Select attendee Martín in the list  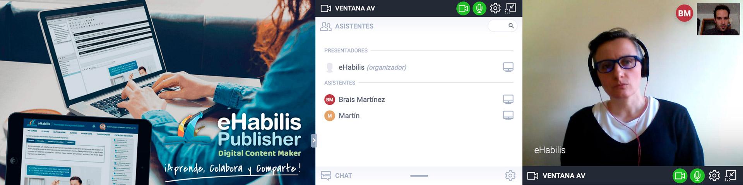click(349, 116)
